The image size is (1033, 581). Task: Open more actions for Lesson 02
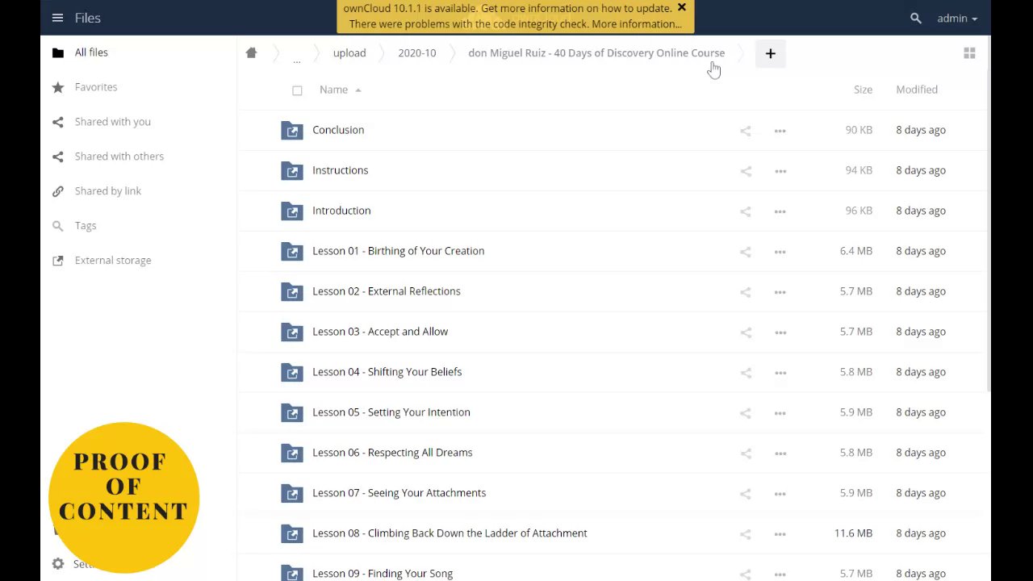coord(780,292)
